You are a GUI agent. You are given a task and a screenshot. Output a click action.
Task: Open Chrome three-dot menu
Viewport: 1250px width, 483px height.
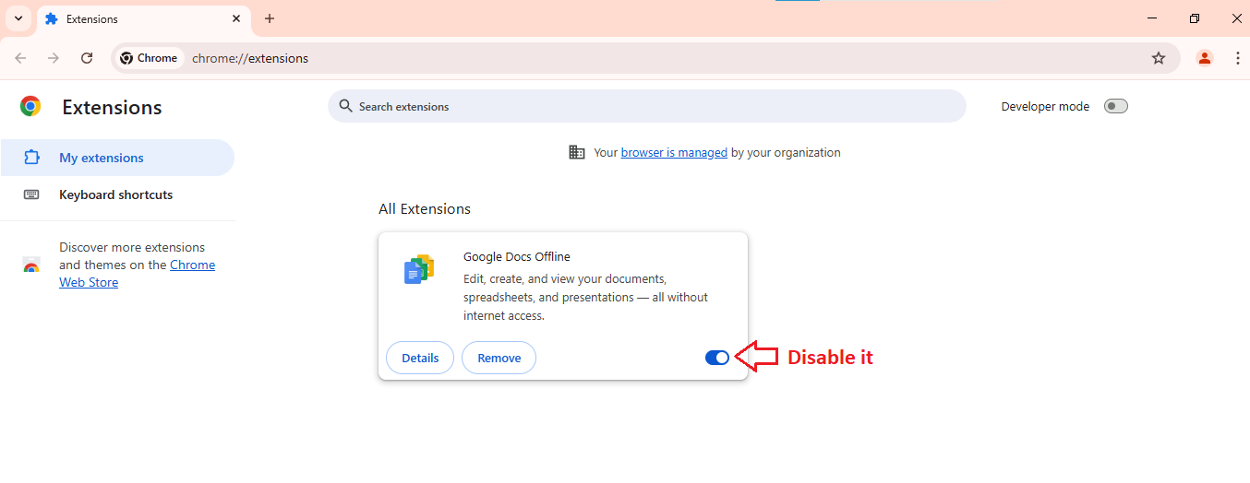(x=1237, y=58)
